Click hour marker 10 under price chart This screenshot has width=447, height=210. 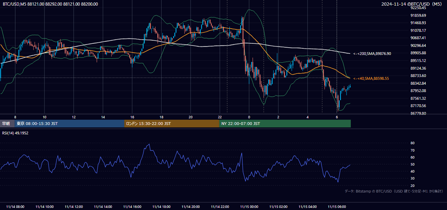click(44, 117)
